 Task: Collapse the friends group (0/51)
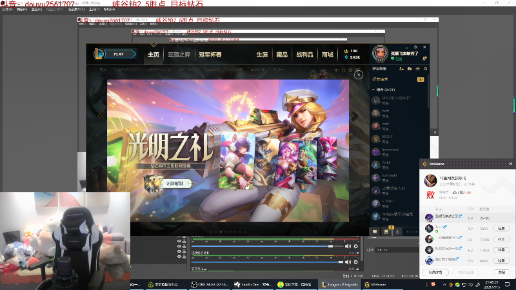click(x=373, y=90)
